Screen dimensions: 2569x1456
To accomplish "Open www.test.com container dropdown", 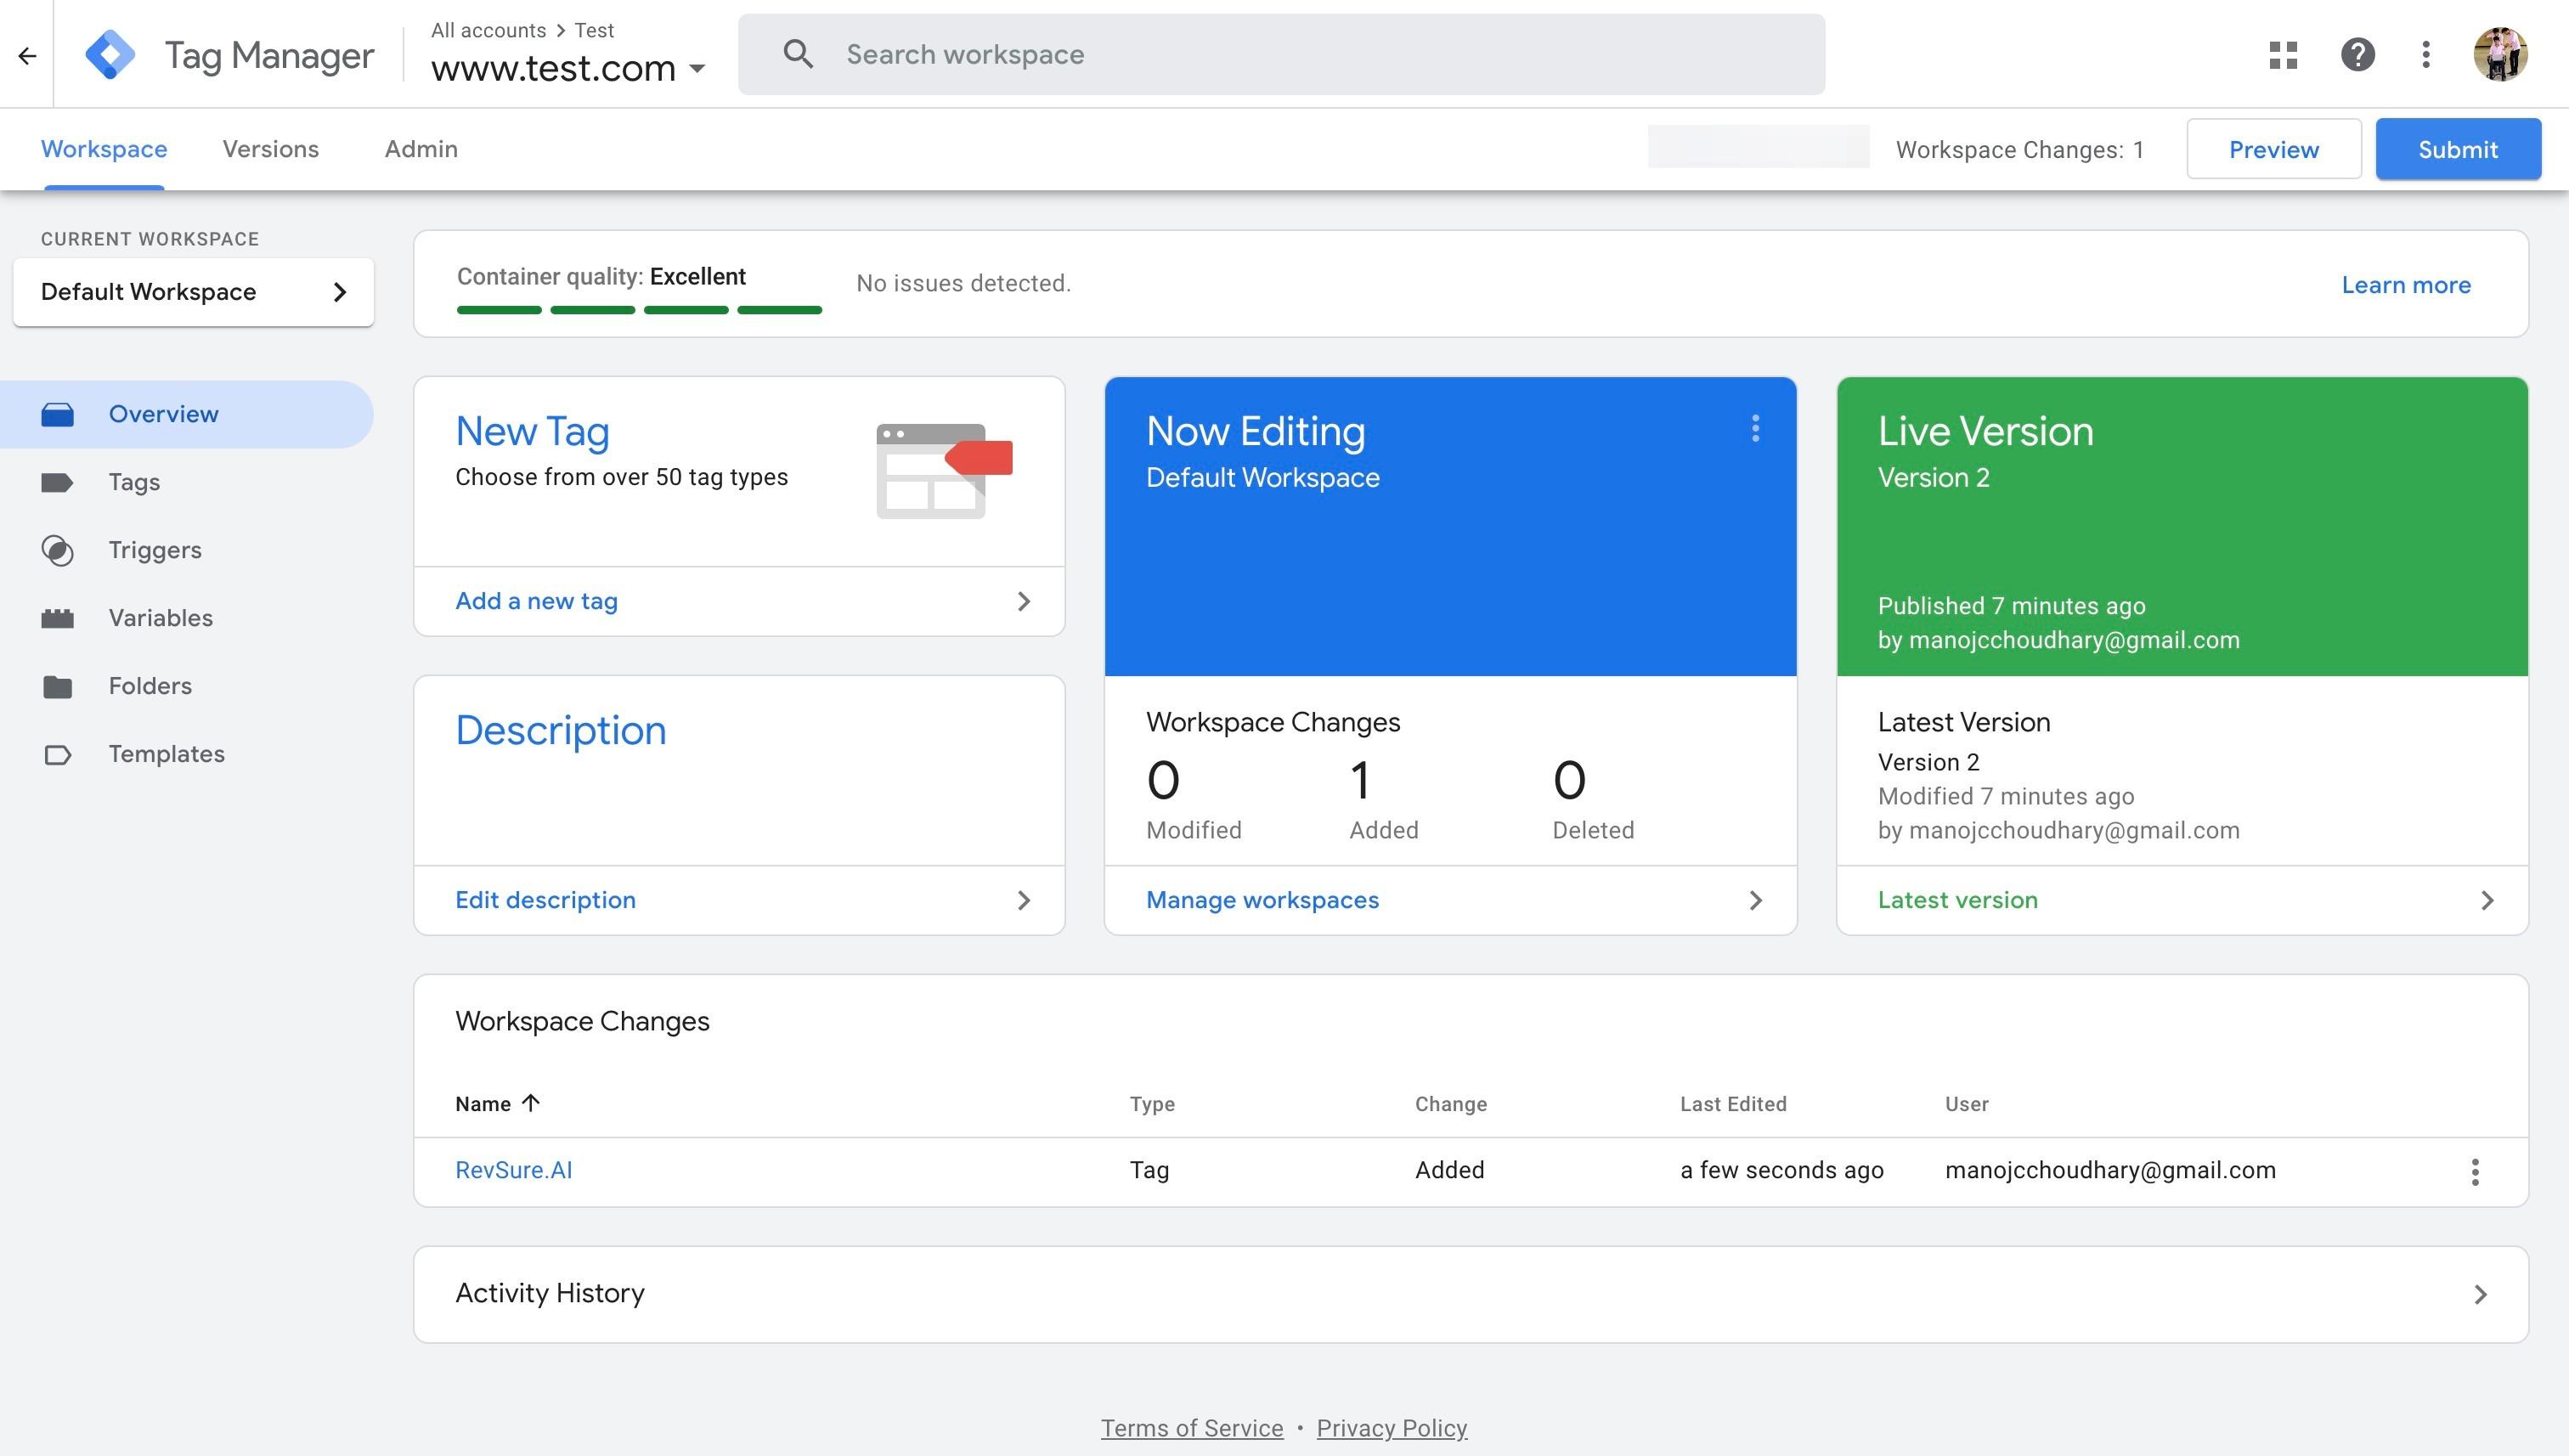I will click(x=568, y=68).
